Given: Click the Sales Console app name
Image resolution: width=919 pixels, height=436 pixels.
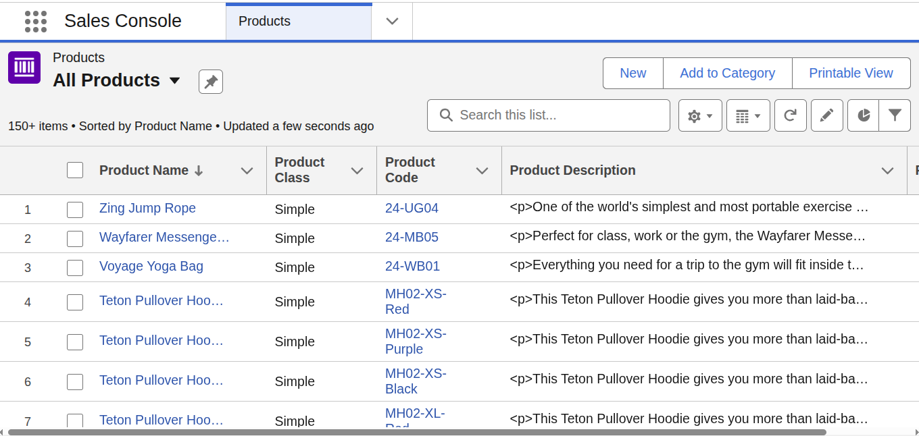Looking at the screenshot, I should tap(123, 21).
